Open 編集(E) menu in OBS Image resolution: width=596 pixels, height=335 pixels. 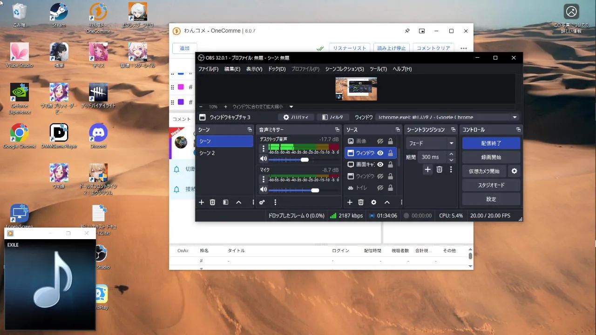coord(232,69)
